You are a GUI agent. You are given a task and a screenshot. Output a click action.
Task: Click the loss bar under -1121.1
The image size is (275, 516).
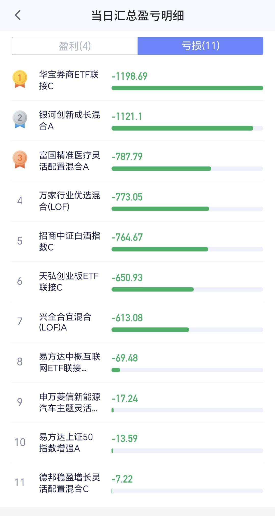click(182, 128)
